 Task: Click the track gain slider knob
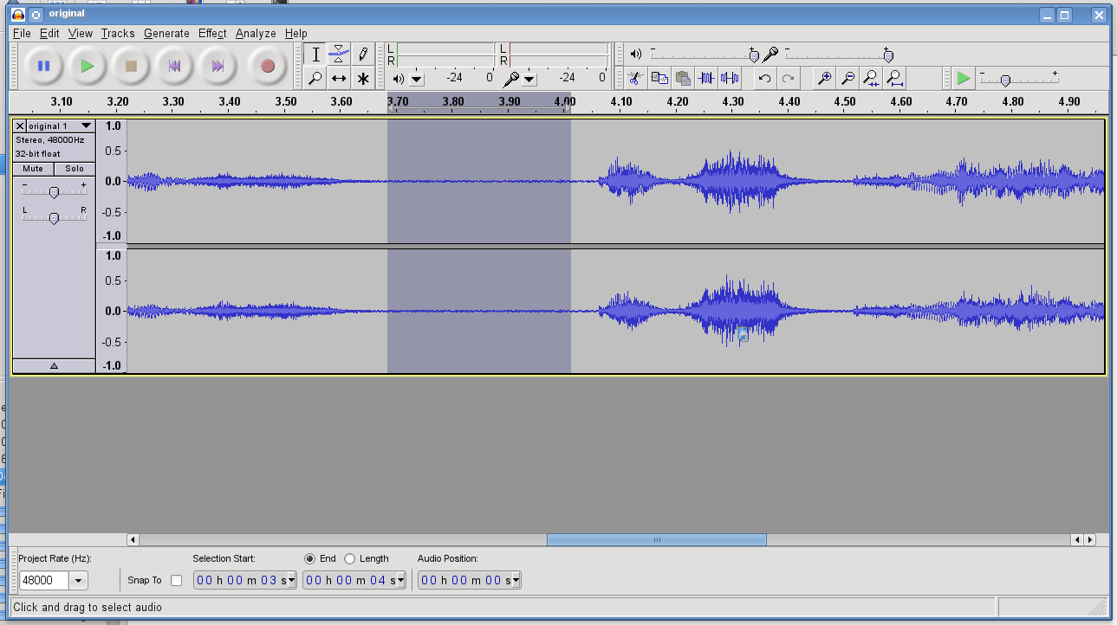(x=54, y=192)
